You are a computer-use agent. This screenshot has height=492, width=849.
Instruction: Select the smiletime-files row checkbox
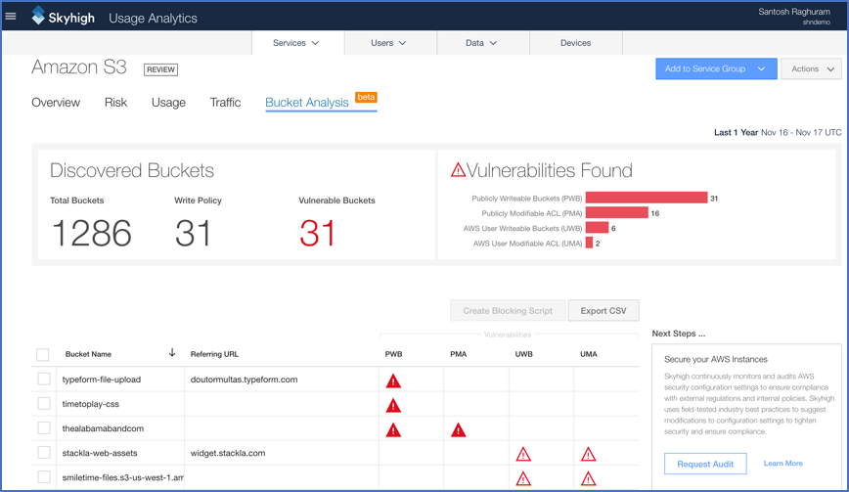point(44,477)
